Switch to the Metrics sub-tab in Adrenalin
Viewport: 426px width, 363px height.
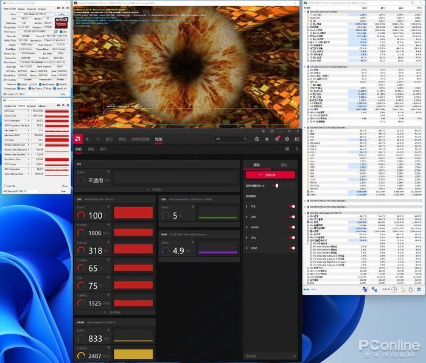pos(79,149)
